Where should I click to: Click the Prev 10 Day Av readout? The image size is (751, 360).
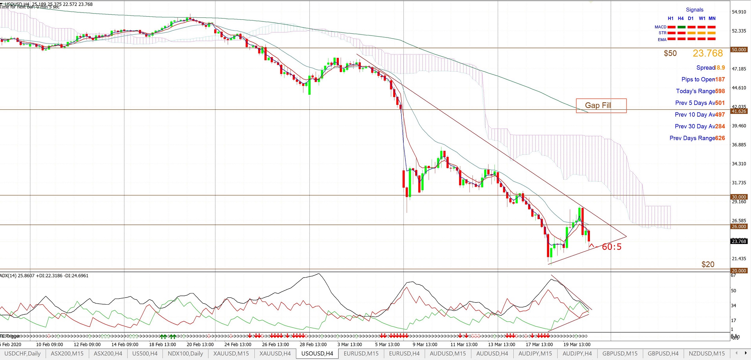click(x=700, y=115)
